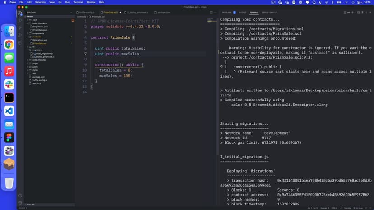The height and width of the screenshot is (210, 374).
Task: Open PrismSale.json in build contracts folder
Action: point(41,30)
